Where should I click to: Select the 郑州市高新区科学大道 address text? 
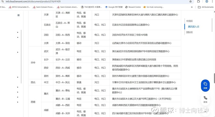click(x=141, y=76)
